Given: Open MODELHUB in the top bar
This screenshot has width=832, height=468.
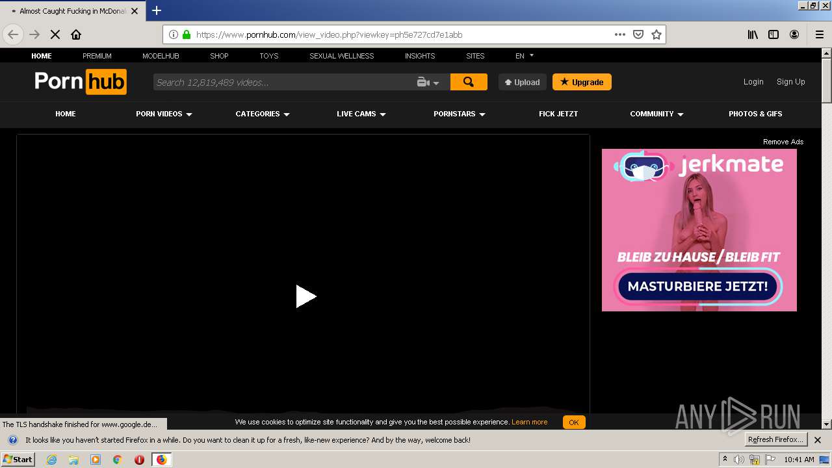Looking at the screenshot, I should pyautogui.click(x=161, y=56).
